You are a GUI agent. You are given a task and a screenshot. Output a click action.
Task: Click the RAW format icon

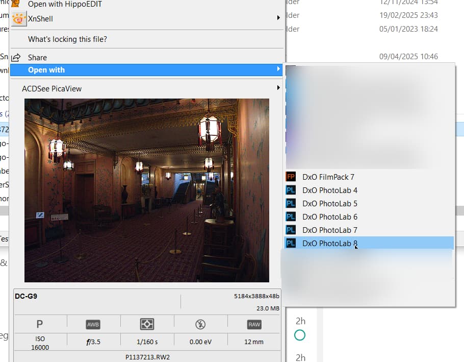pos(254,325)
